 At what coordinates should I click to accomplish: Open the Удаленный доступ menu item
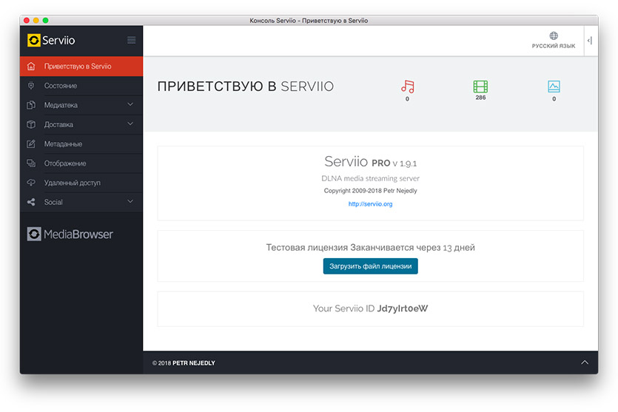(81, 183)
